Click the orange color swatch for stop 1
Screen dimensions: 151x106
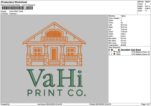click(x=114, y=52)
